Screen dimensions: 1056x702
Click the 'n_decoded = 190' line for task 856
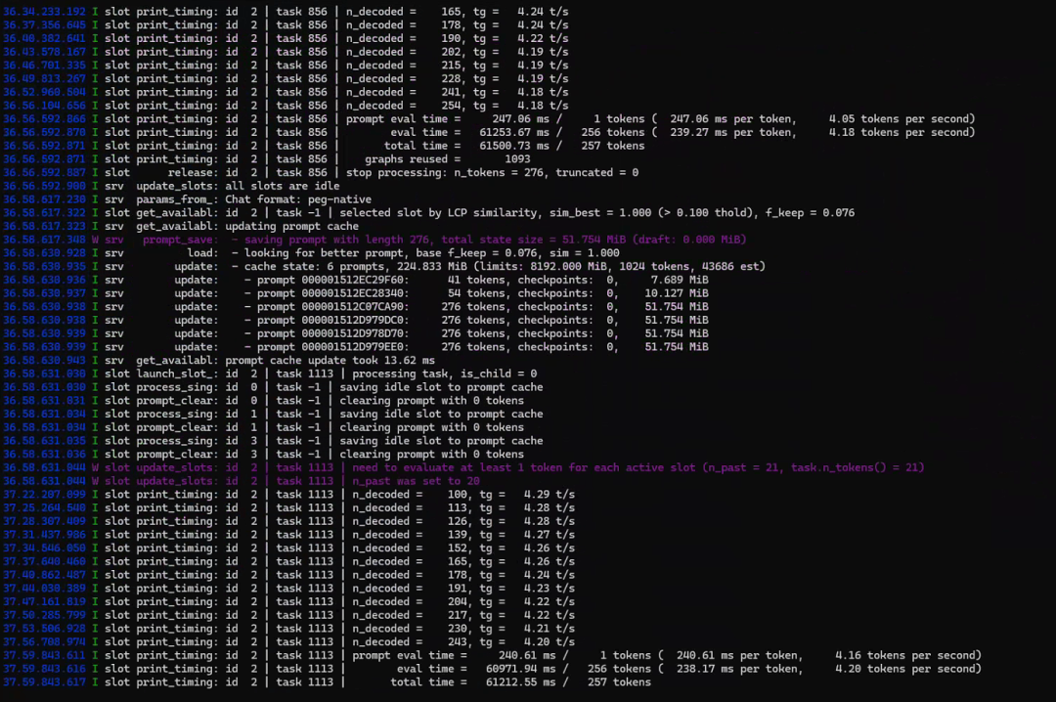286,38
